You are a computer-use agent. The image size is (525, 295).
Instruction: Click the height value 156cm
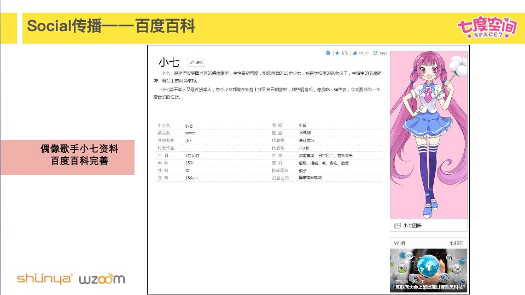click(x=191, y=178)
